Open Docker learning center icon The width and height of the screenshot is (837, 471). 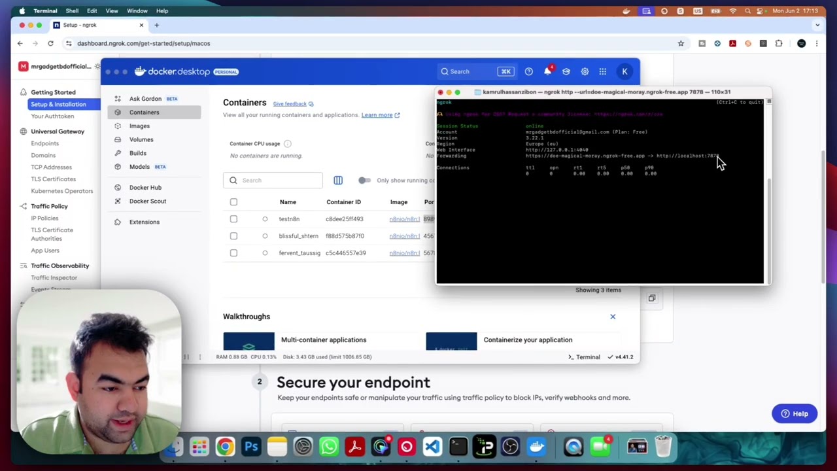tap(566, 71)
